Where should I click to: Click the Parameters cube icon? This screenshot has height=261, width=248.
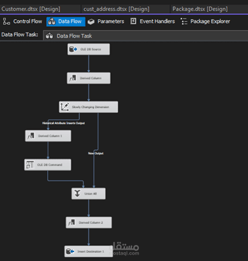click(91, 22)
